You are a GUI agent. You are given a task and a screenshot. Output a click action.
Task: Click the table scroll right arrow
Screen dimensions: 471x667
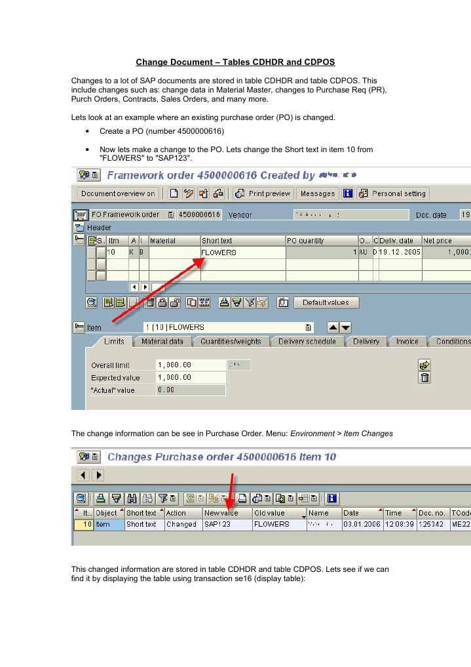(145, 287)
